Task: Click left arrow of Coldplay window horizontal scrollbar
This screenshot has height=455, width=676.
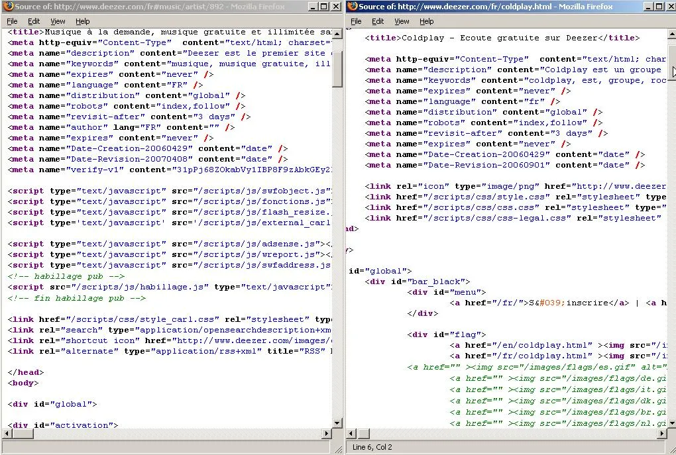Action: tap(351, 433)
